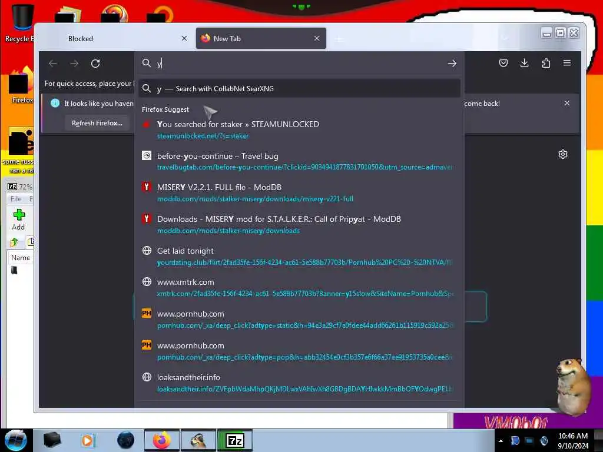Open the black folder taskbar icon

coord(52,440)
